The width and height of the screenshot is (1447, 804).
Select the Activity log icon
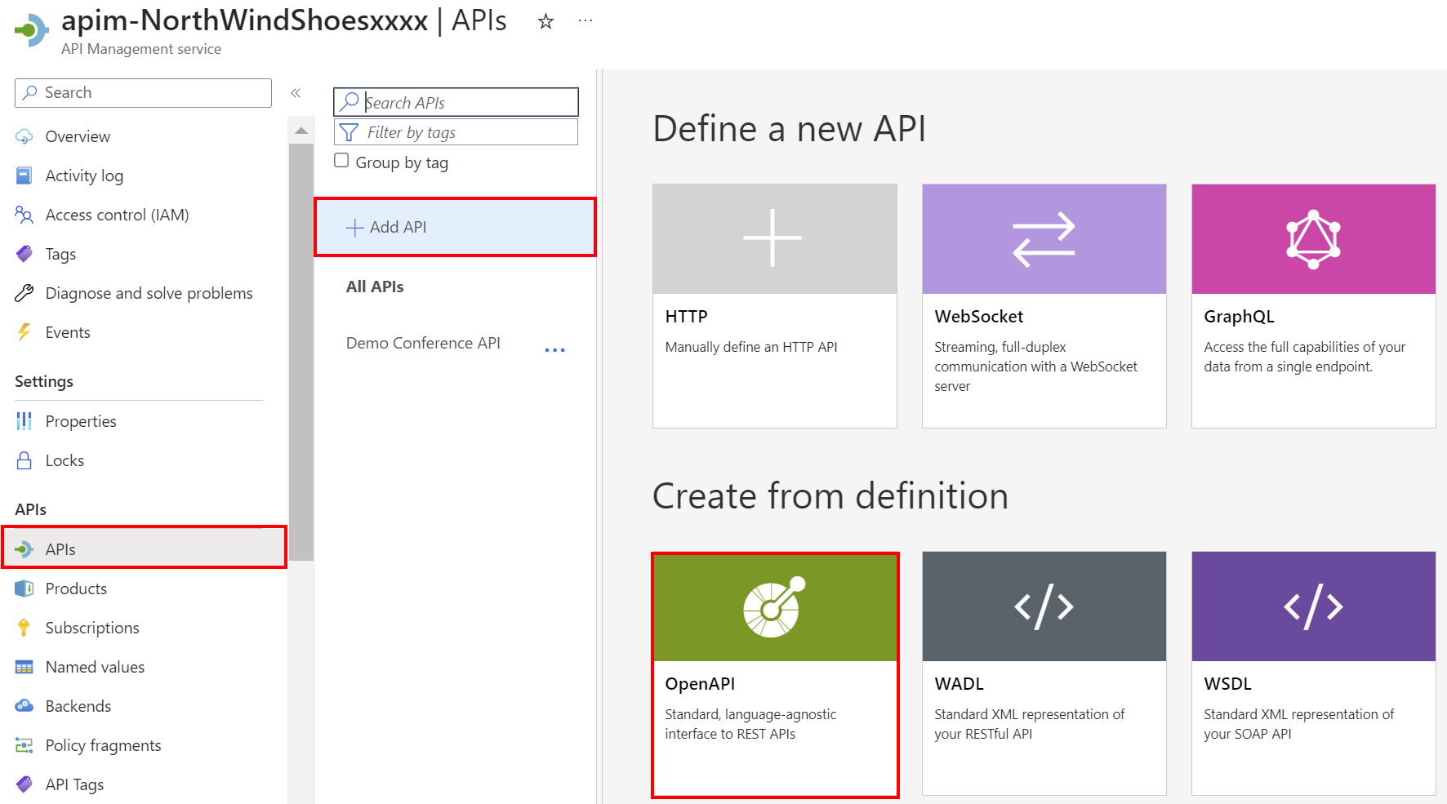pyautogui.click(x=24, y=175)
